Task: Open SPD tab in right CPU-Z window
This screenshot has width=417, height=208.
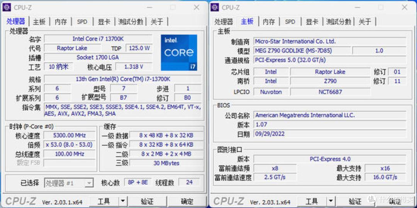Action: [x=290, y=22]
